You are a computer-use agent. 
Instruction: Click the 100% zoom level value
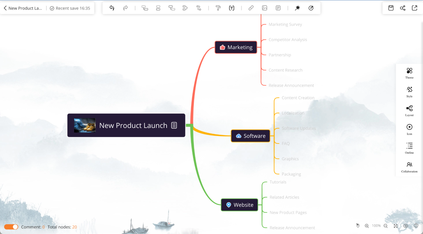click(x=376, y=226)
